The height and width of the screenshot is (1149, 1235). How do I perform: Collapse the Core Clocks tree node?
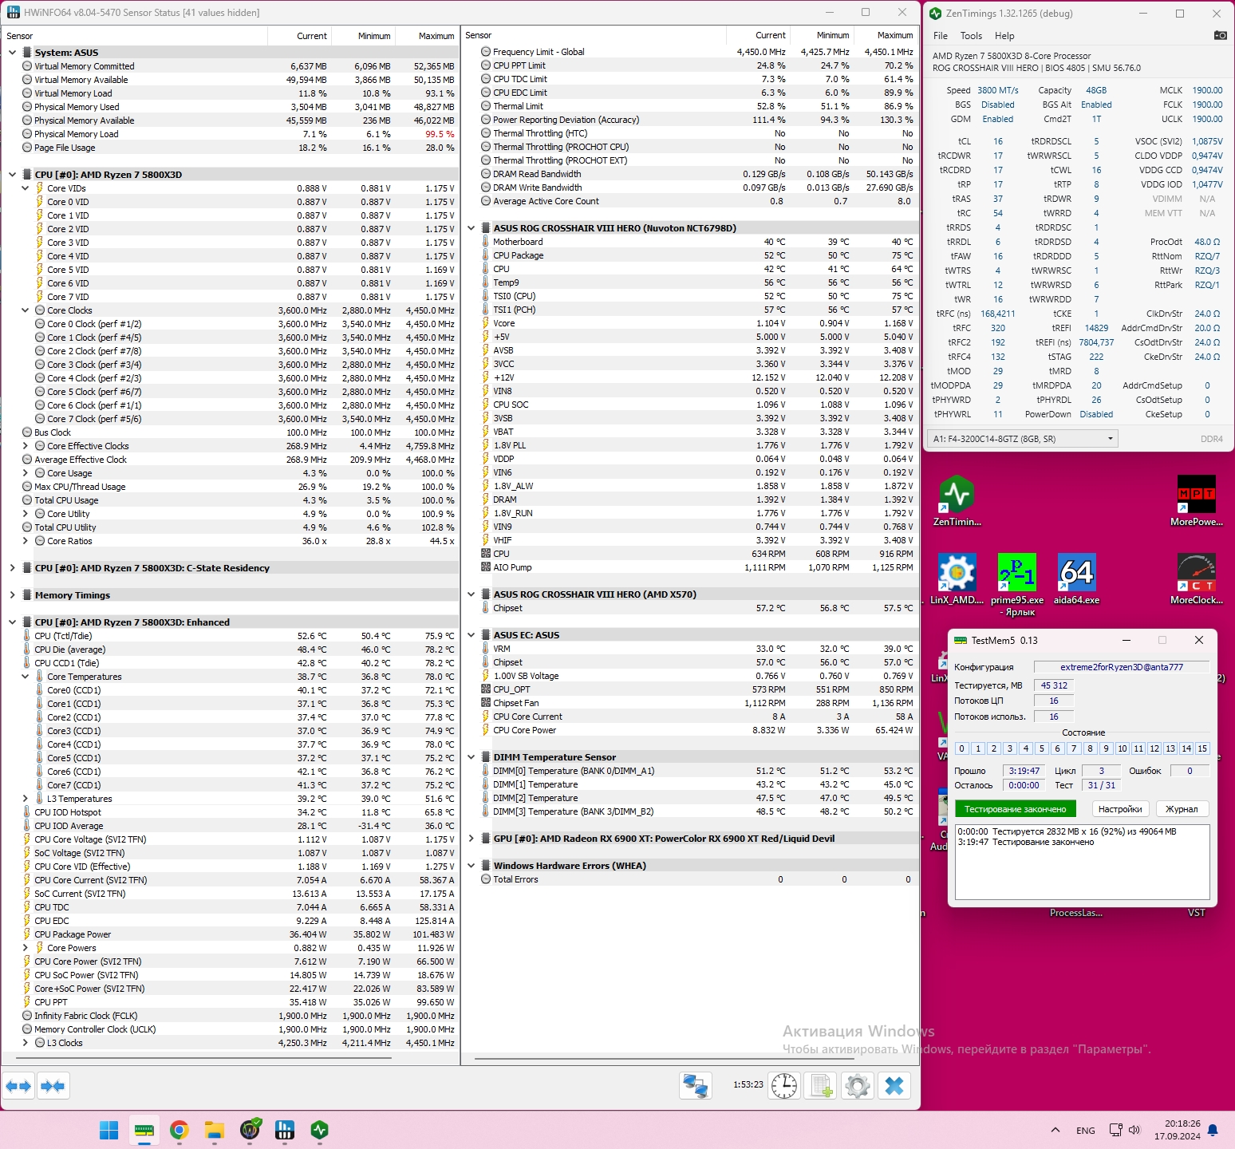tap(25, 310)
